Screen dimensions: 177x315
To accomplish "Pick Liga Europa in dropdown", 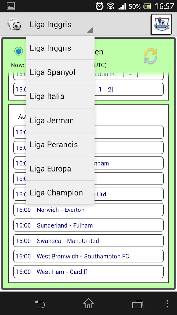I will tap(60, 169).
